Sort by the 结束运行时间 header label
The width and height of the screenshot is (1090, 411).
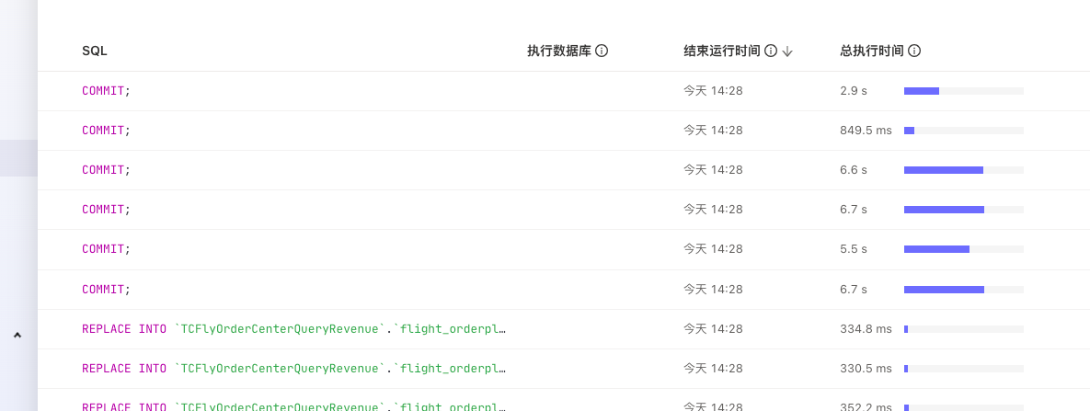[x=721, y=51]
